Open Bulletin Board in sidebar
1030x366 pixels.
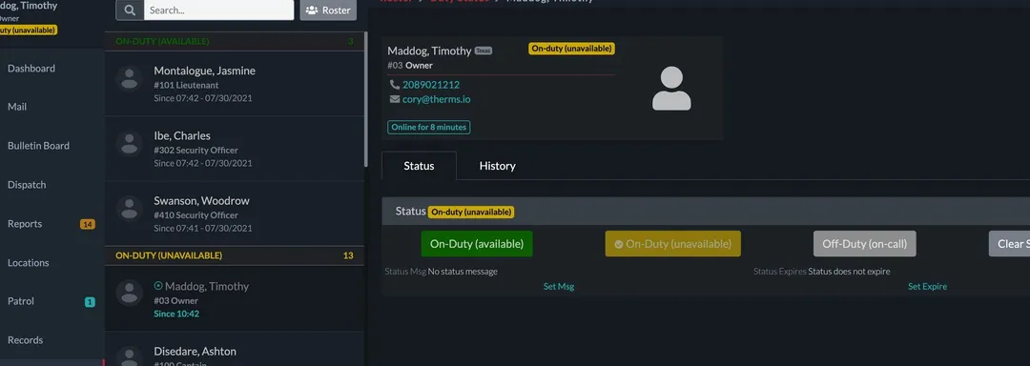pyautogui.click(x=38, y=146)
